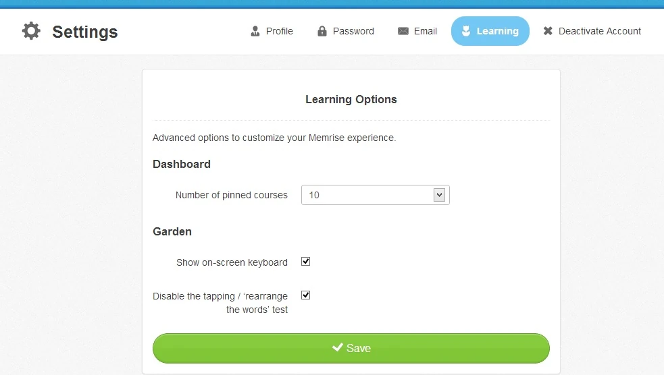Click the X icon beside Deactivate Account
The image size is (664, 375).
[548, 31]
